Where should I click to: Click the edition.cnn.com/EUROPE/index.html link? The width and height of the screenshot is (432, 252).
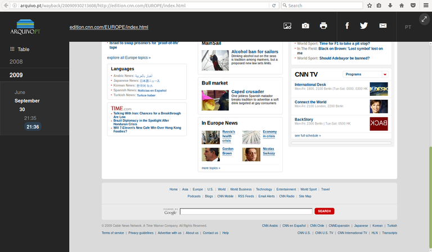(109, 27)
